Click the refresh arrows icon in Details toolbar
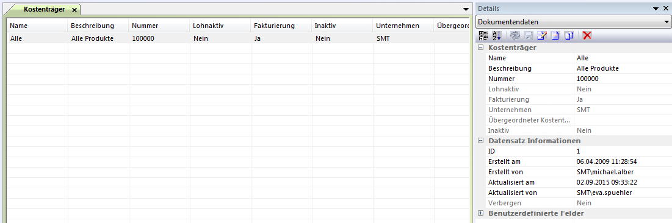The height and width of the screenshot is (223, 672). [515, 36]
